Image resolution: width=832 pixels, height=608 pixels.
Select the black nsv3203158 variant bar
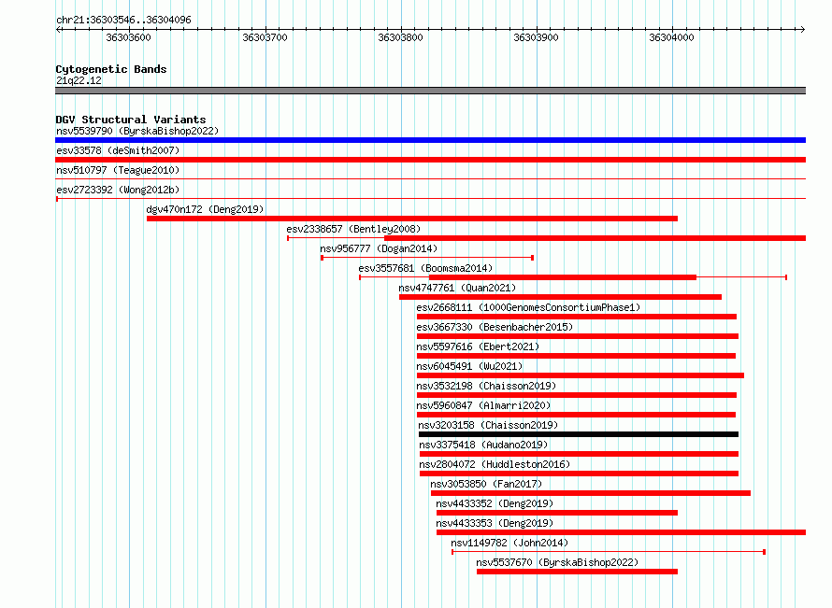[579, 434]
